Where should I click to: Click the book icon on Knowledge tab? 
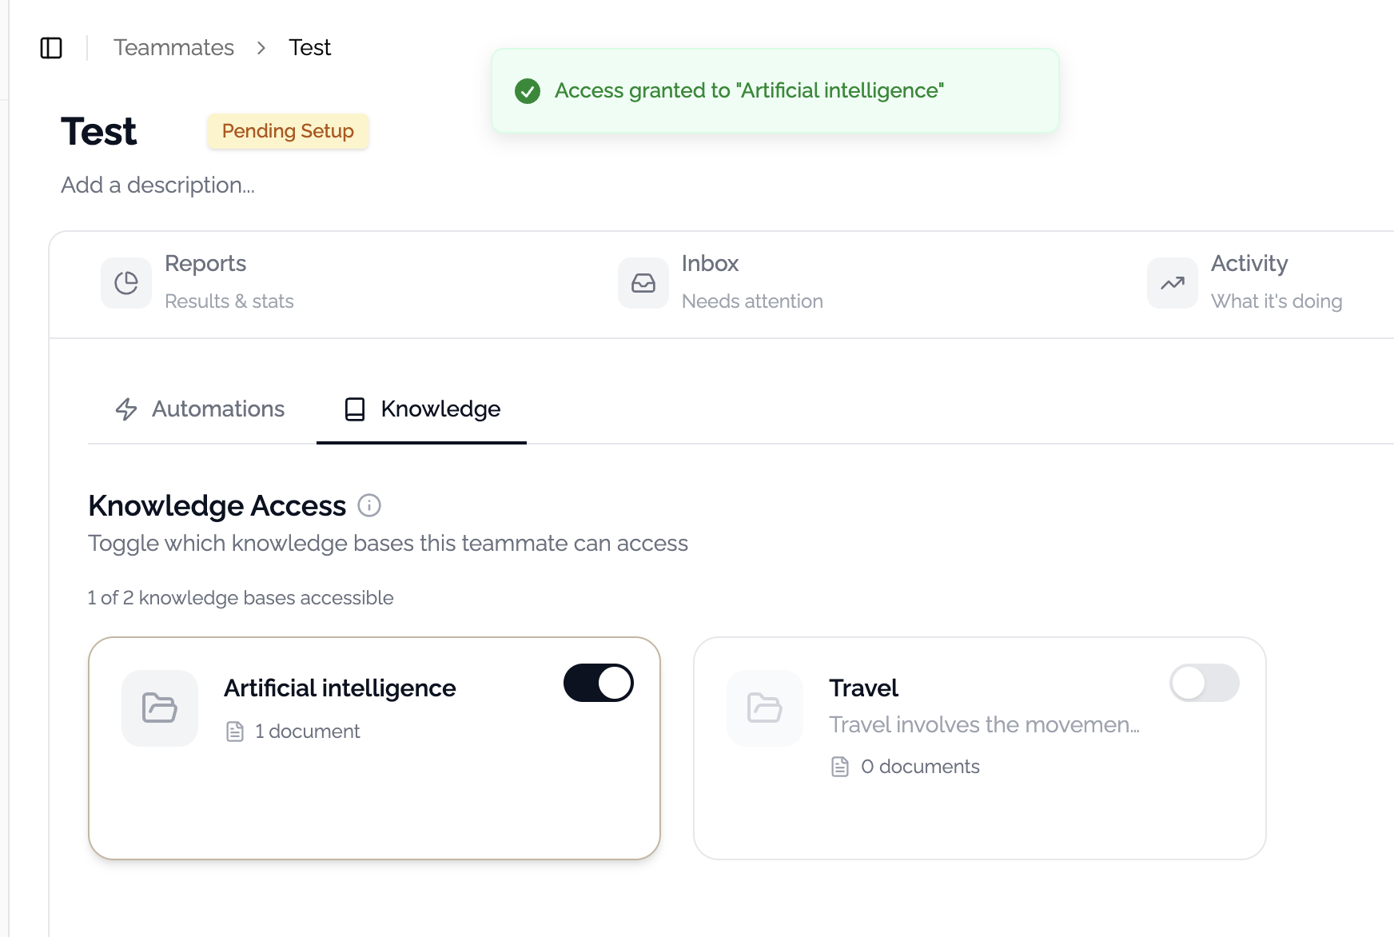[x=354, y=409]
